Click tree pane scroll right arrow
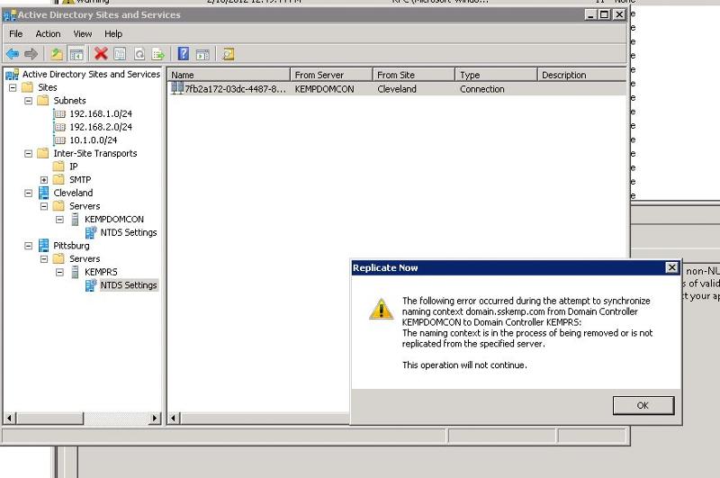The width and height of the screenshot is (720, 478). pos(155,419)
